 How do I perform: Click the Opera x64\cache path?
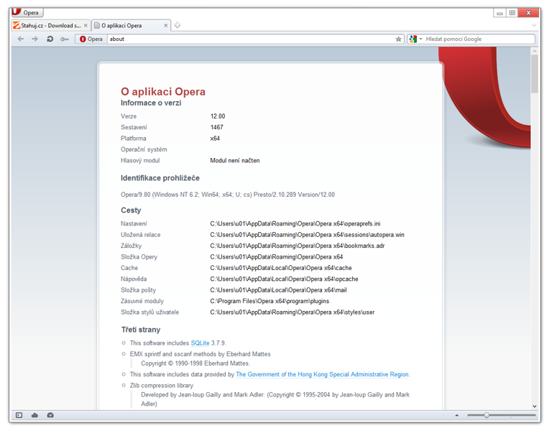tap(281, 268)
